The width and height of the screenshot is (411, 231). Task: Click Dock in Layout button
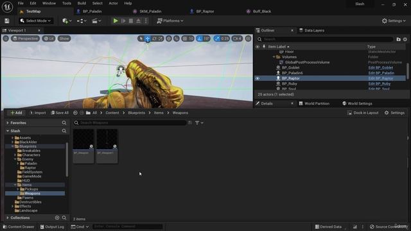(x=363, y=113)
